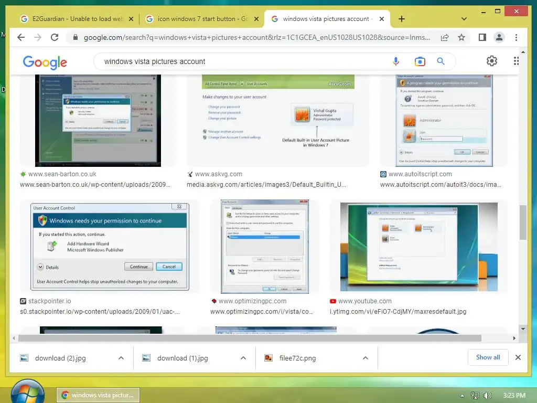Click the blue magnifier search button
This screenshot has width=537, height=403.
pos(441,61)
